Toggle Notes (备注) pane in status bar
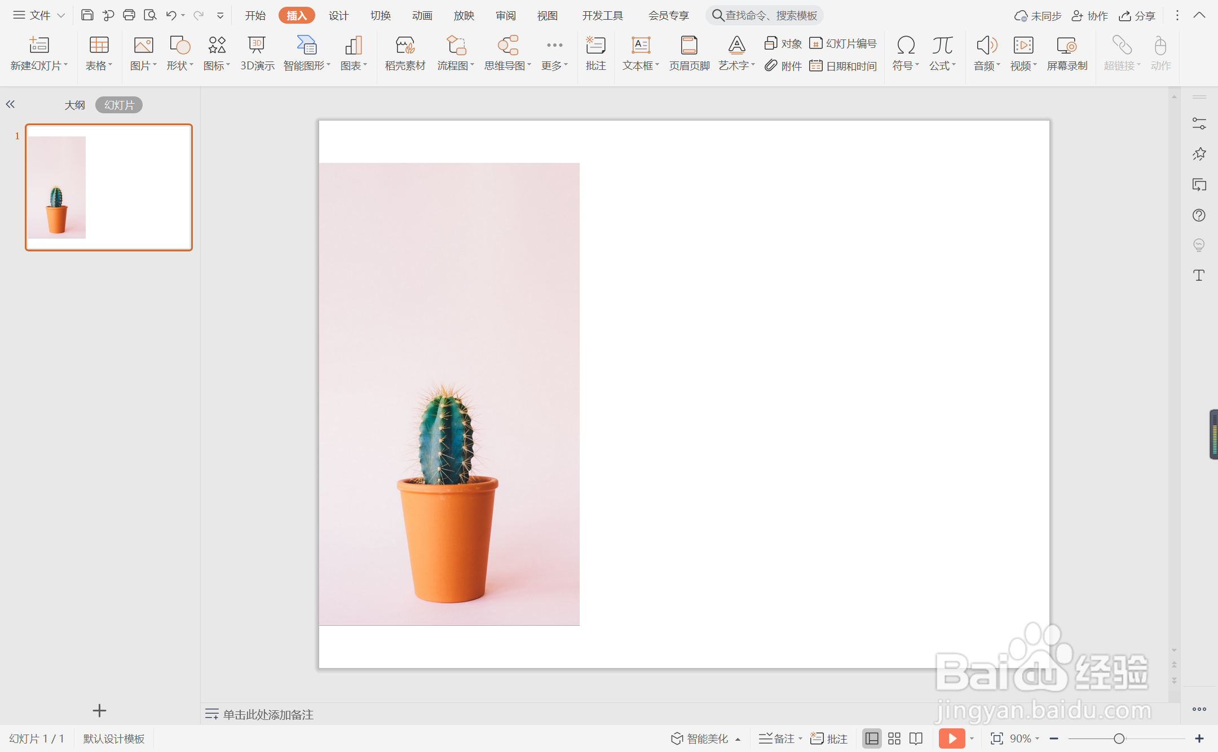 (776, 738)
